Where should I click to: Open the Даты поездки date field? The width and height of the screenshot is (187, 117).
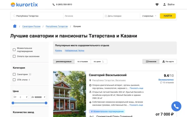pyautogui.click(x=122, y=16)
